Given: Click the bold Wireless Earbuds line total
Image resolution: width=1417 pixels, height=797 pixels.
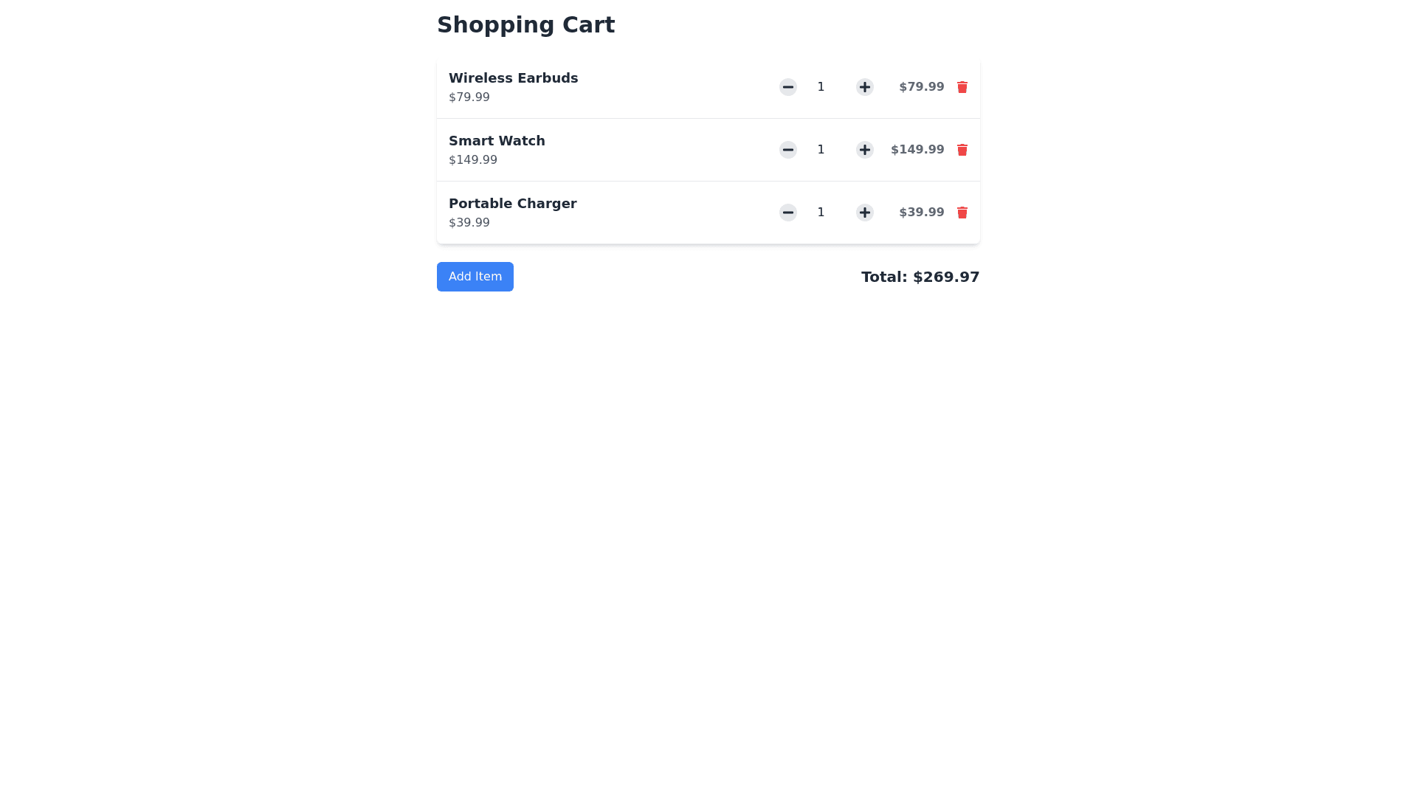Looking at the screenshot, I should tap(921, 87).
